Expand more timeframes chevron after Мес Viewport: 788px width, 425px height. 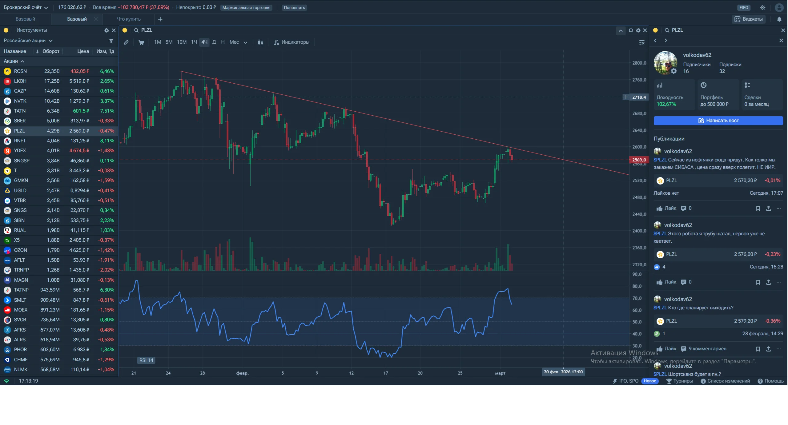coord(245,42)
